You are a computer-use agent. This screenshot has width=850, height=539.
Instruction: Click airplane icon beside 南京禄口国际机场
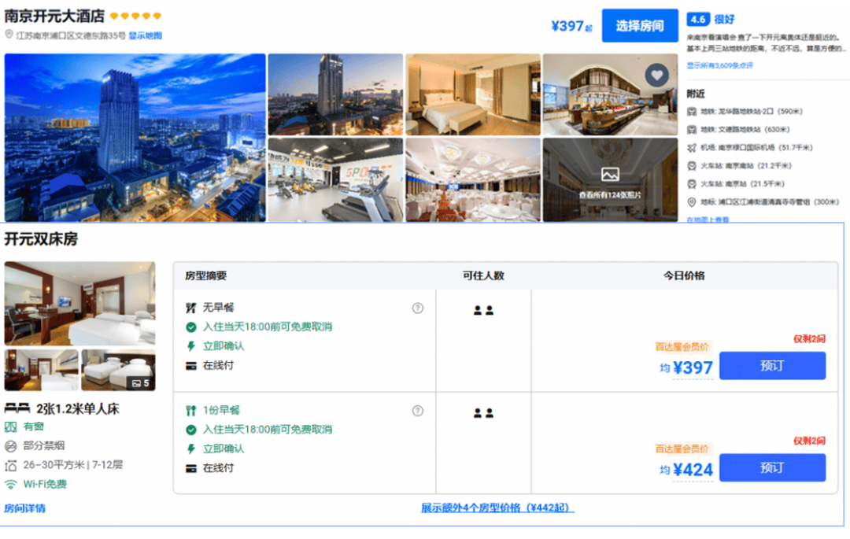pyautogui.click(x=692, y=148)
